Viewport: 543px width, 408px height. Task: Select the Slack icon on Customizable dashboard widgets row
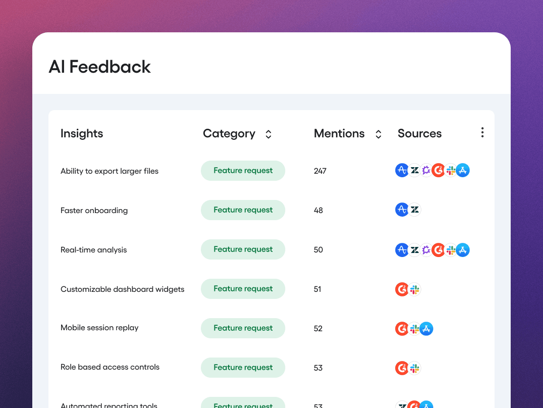414,289
